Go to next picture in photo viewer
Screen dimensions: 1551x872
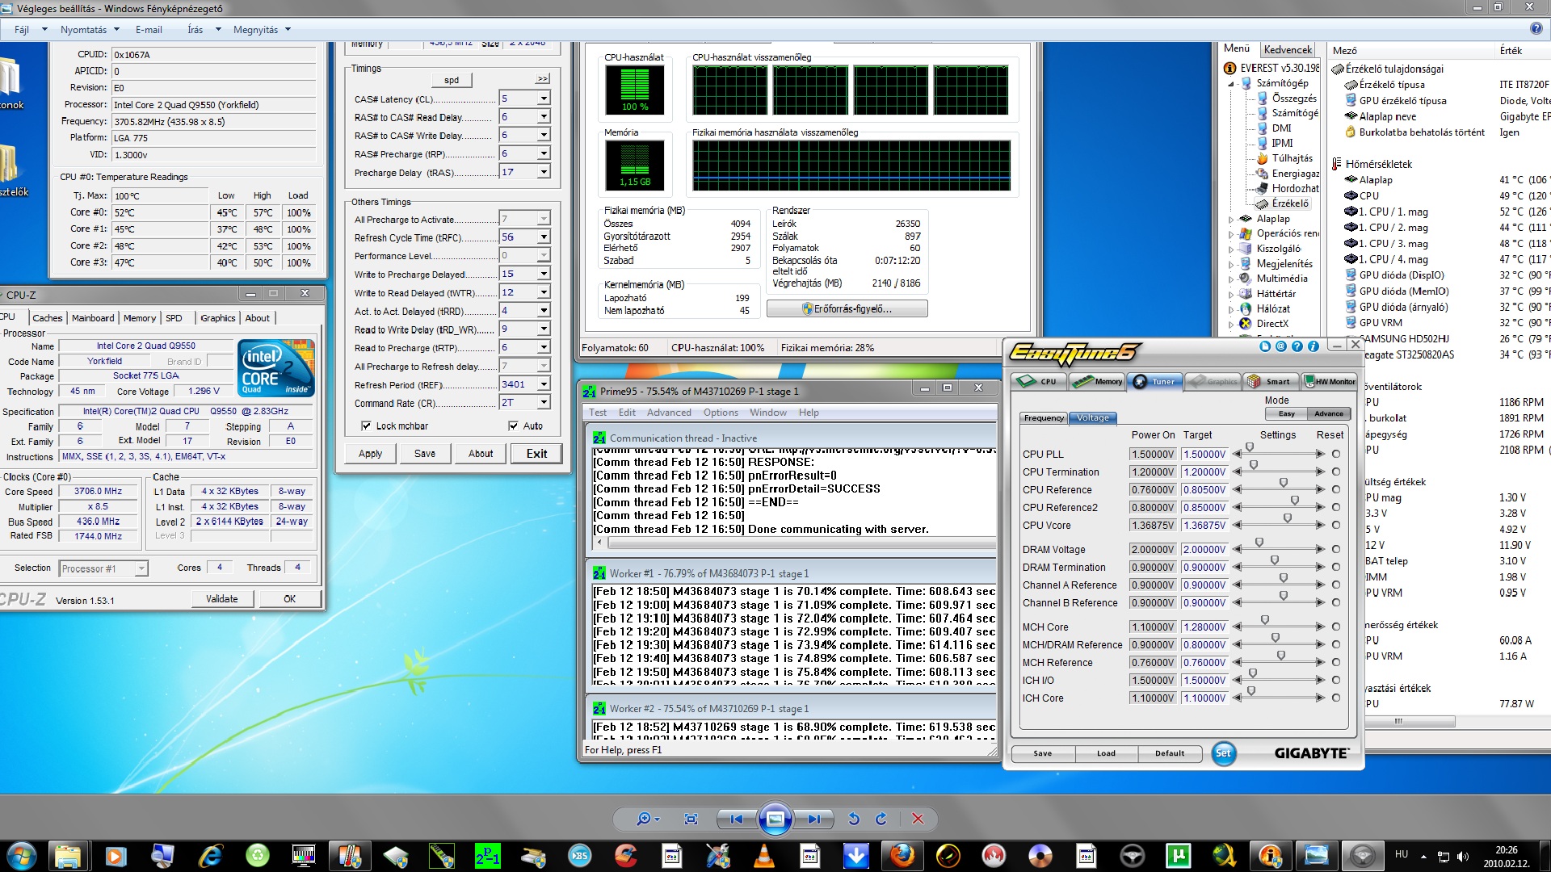pyautogui.click(x=813, y=819)
